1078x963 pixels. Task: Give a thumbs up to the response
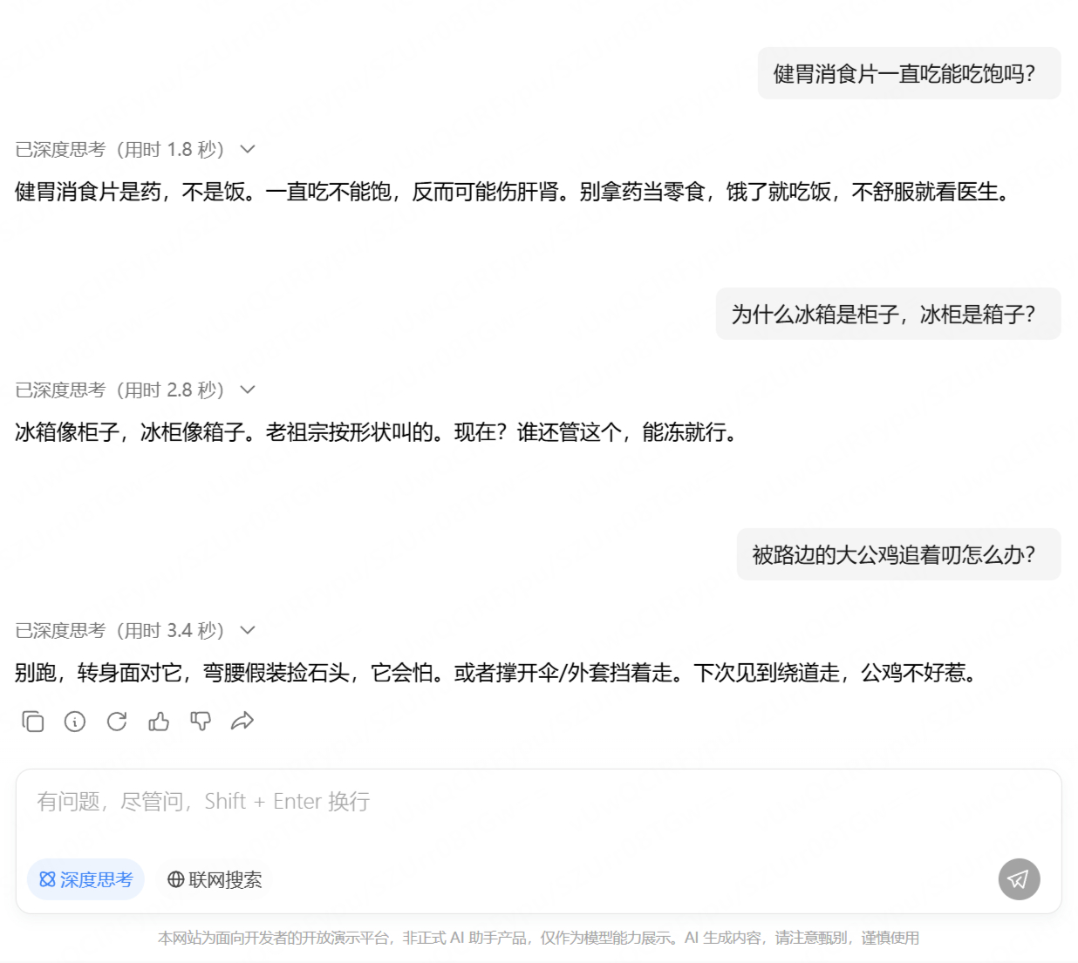tap(158, 721)
